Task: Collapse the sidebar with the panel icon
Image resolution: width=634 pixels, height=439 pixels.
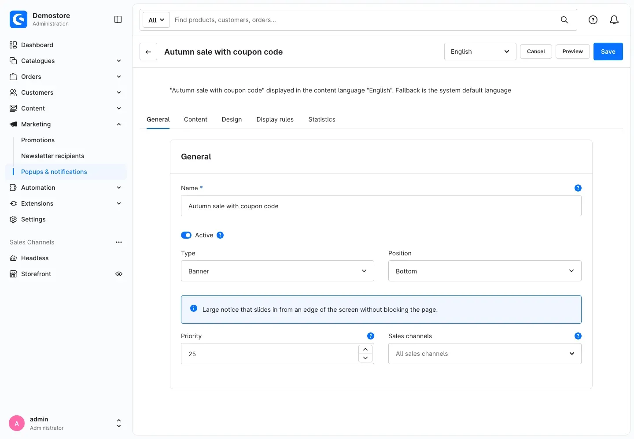Action: (x=118, y=19)
